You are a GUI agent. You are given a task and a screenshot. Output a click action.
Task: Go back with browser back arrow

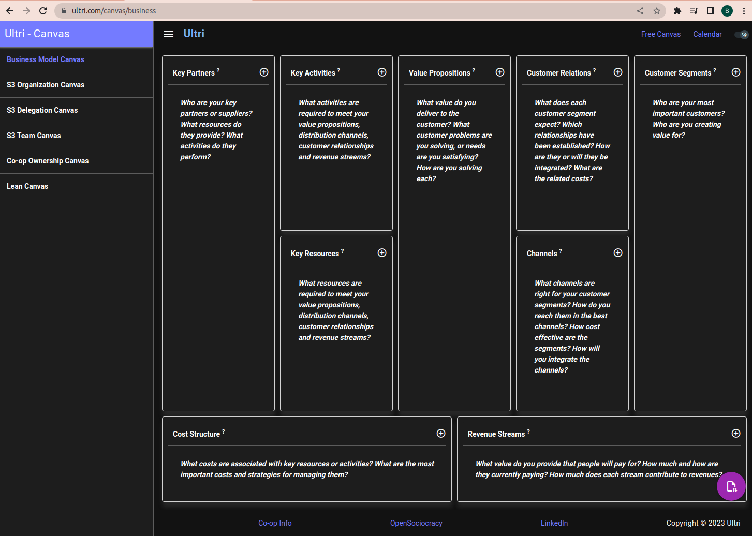pyautogui.click(x=10, y=11)
